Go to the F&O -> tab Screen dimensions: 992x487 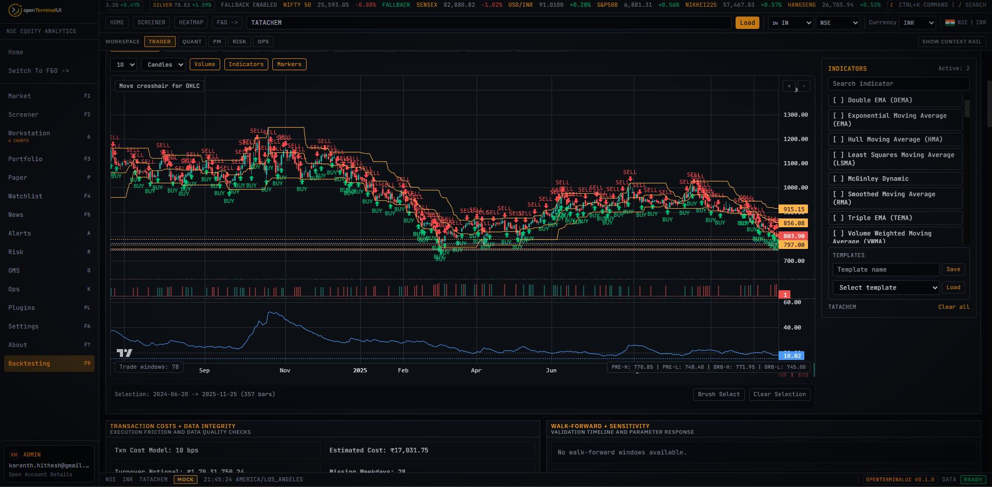coord(227,23)
